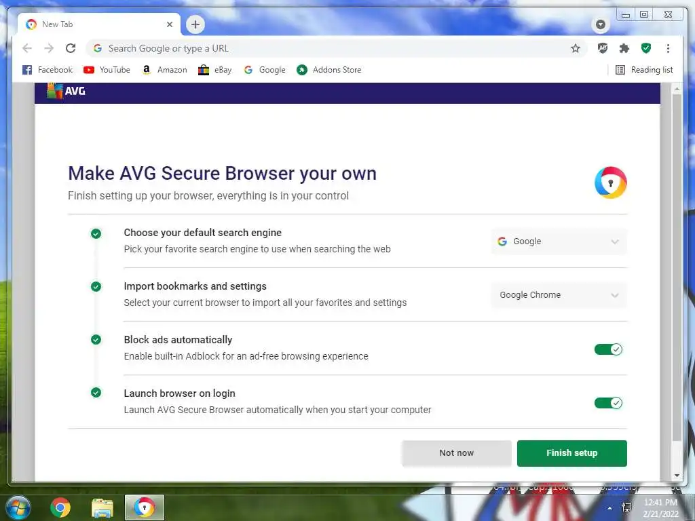The width and height of the screenshot is (695, 521).
Task: Open the Google bookmark
Action: pyautogui.click(x=265, y=70)
